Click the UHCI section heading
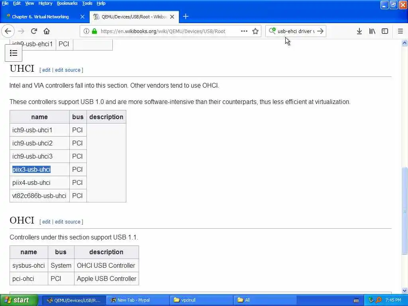This screenshot has width=408, height=306. coord(22,69)
